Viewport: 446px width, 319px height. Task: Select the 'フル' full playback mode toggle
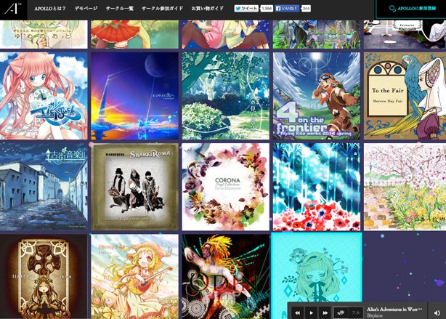click(355, 312)
